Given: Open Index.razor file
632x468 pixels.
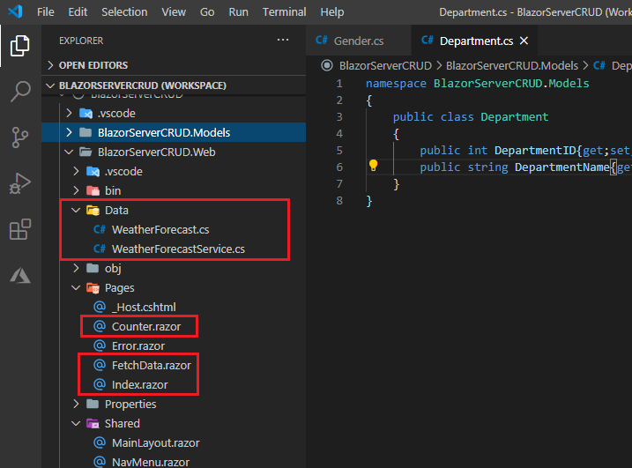Looking at the screenshot, I should coord(138,384).
